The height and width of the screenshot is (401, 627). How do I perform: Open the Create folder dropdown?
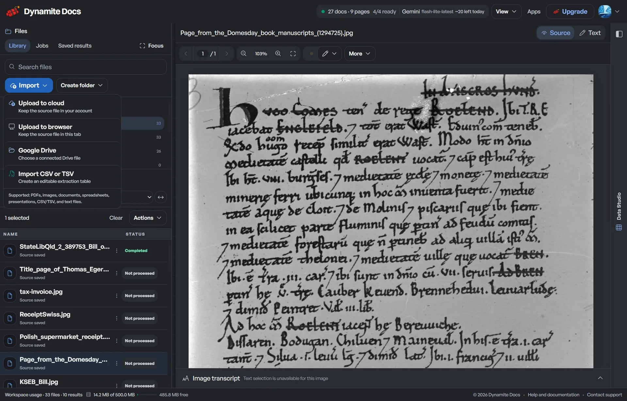(82, 85)
